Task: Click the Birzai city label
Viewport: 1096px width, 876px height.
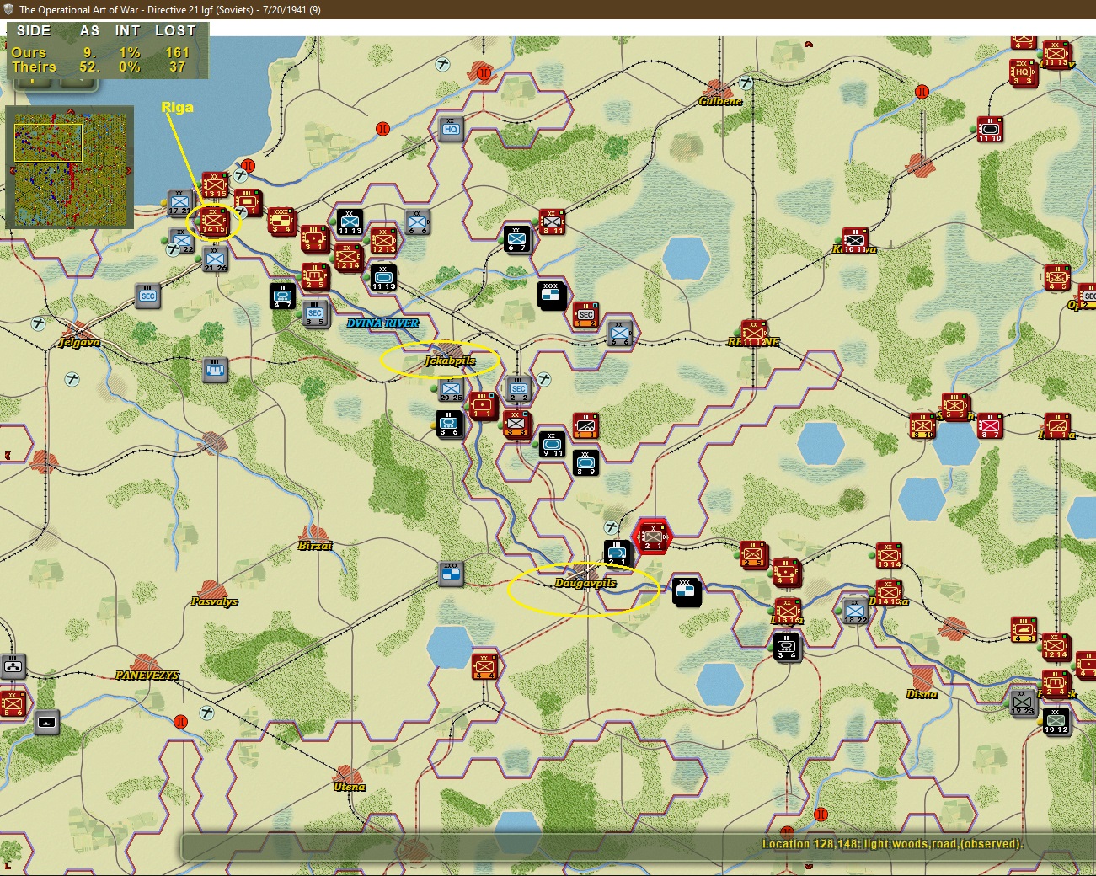Action: 315,546
